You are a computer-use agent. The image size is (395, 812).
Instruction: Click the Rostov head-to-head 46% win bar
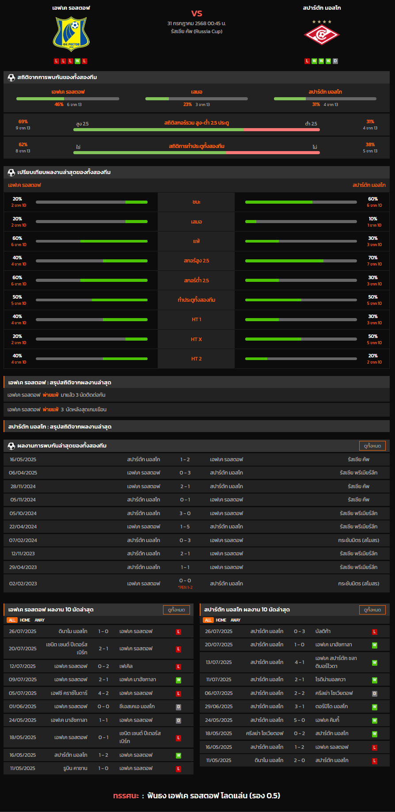(x=68, y=99)
